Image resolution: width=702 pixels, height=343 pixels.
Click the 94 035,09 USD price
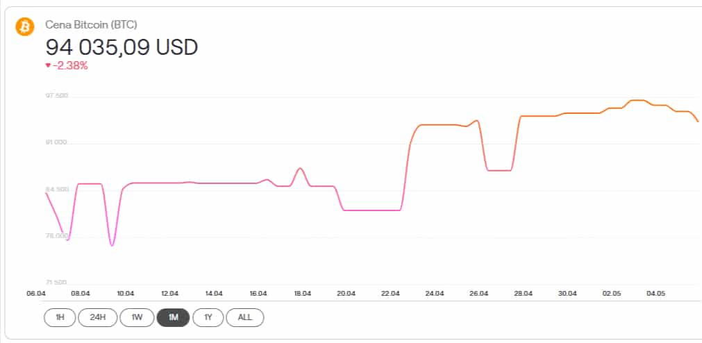122,47
